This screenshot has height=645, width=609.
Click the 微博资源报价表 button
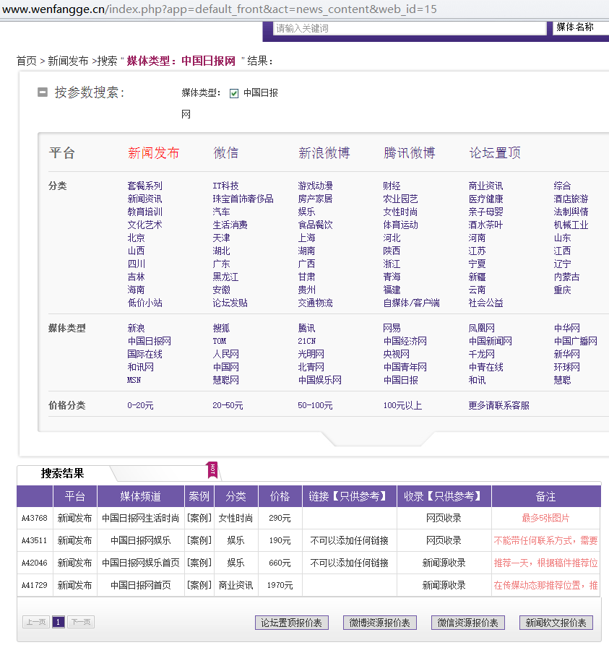tap(380, 623)
